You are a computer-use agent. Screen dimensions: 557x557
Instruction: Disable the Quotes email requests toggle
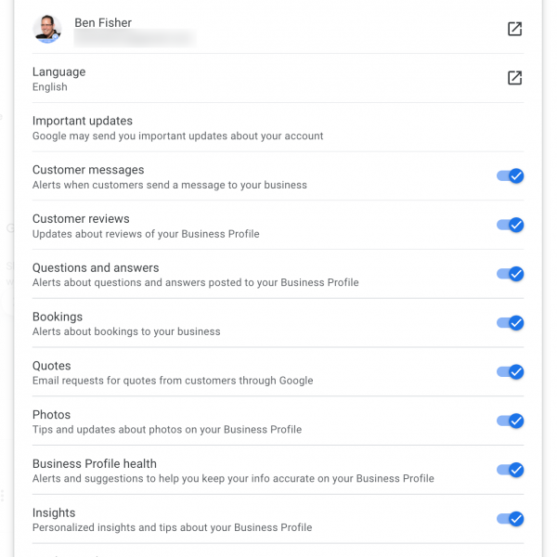pos(511,372)
